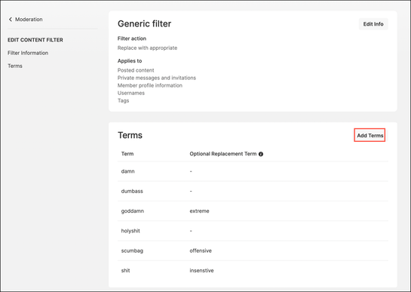Go back to Moderation
The height and width of the screenshot is (292, 411).
pos(26,19)
